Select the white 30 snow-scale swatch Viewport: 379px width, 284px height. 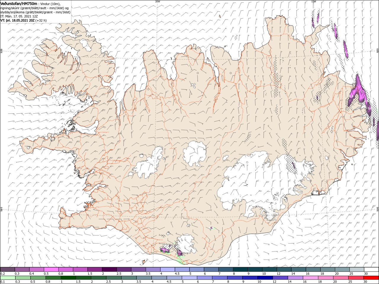click(371, 270)
